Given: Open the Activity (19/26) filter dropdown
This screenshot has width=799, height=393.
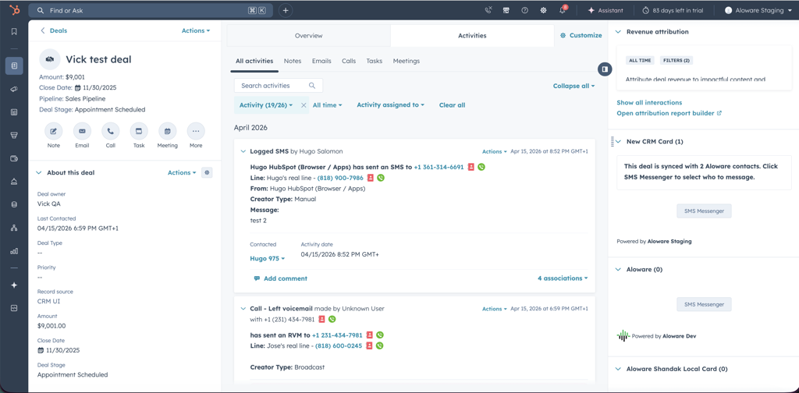Looking at the screenshot, I should pos(266,105).
